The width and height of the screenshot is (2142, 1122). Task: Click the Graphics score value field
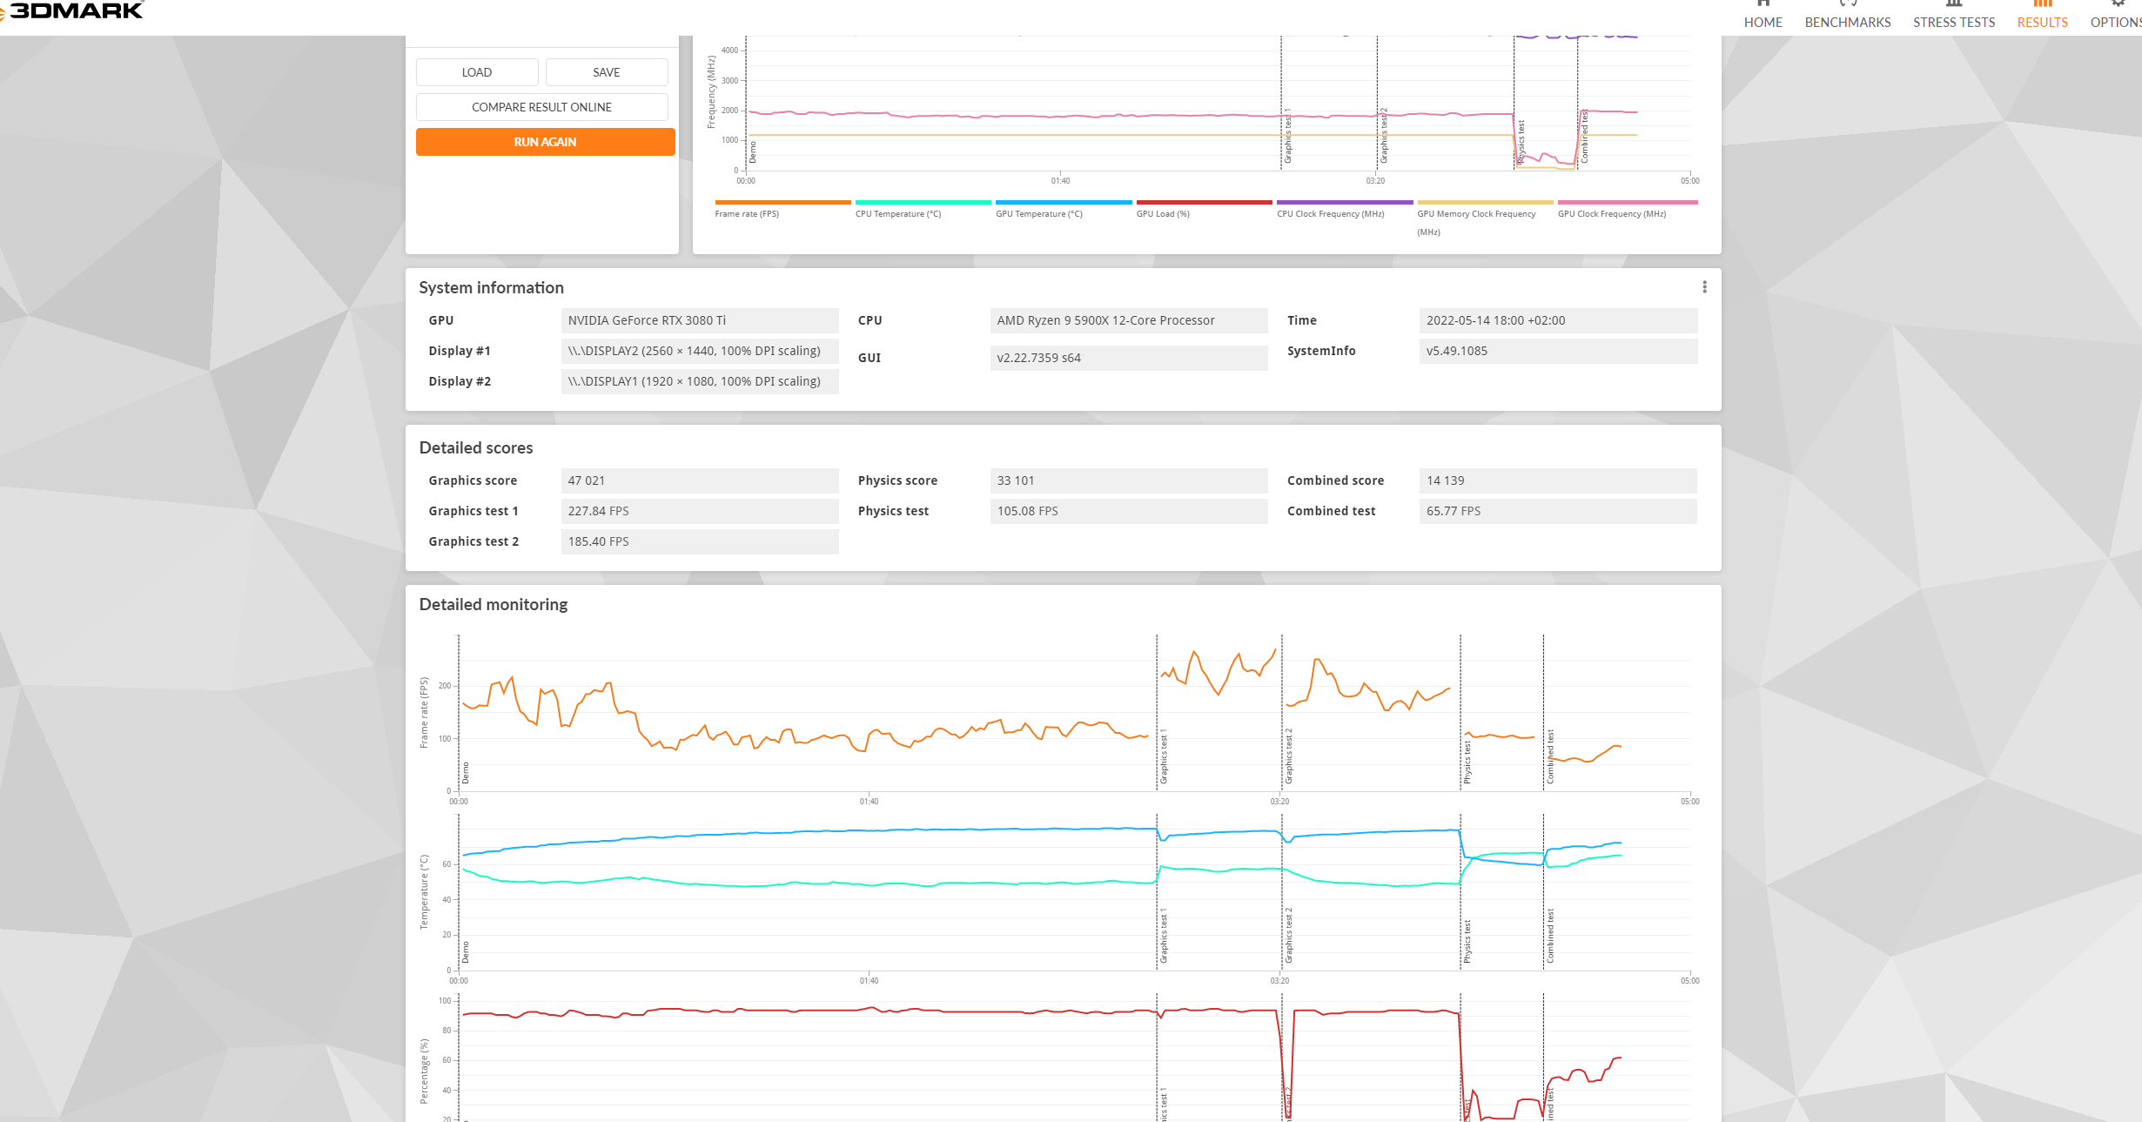(x=699, y=480)
